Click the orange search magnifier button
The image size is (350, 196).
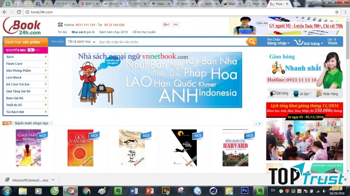pyautogui.click(x=251, y=41)
